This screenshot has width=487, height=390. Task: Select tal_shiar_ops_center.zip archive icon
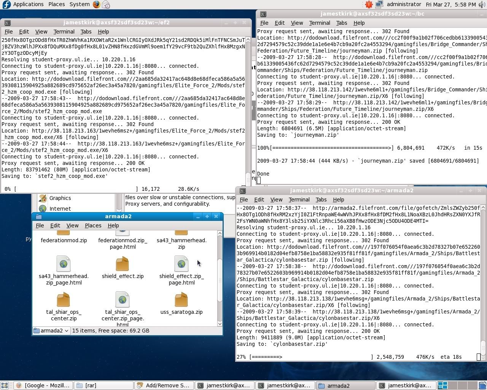pyautogui.click(x=64, y=299)
